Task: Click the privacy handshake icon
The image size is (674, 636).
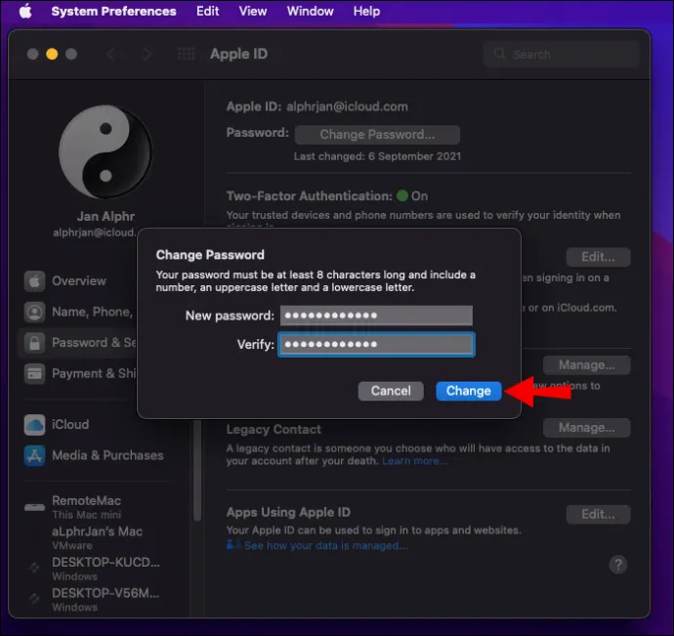Action: pyautogui.click(x=233, y=545)
